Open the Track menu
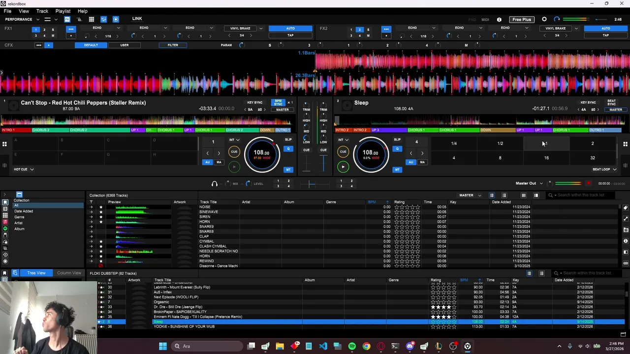The image size is (630, 354). click(42, 11)
